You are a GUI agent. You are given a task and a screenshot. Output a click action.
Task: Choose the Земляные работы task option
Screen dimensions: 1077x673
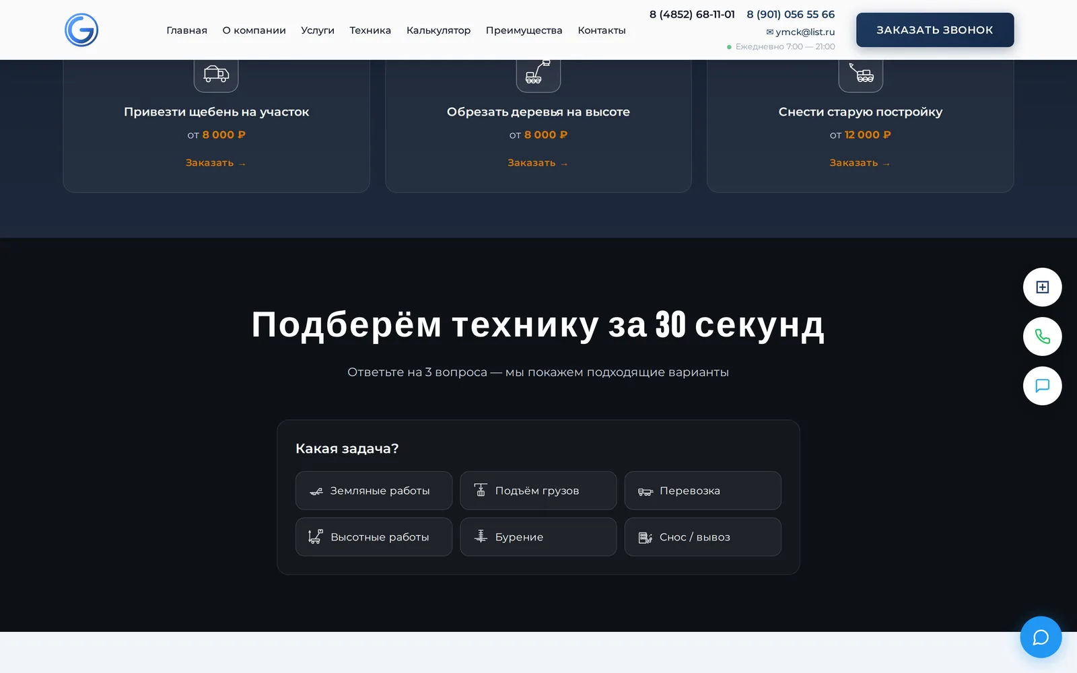pyautogui.click(x=374, y=491)
